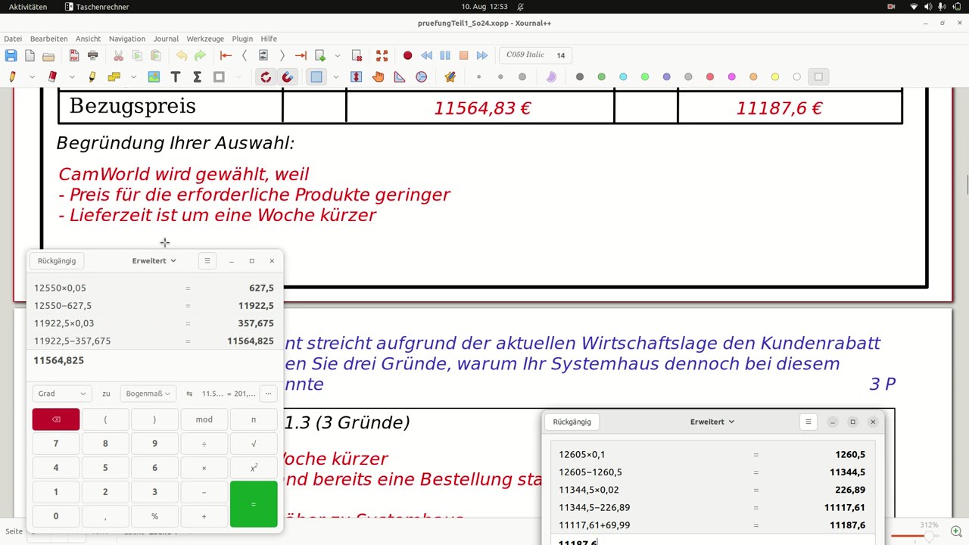This screenshot has height=545, width=969.
Task: Print the current document
Action: point(93,55)
